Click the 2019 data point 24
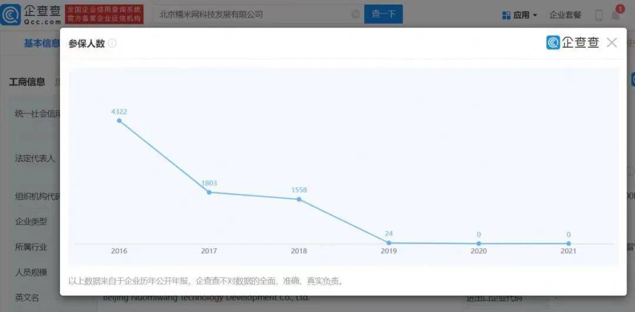This screenshot has width=635, height=312. point(389,243)
